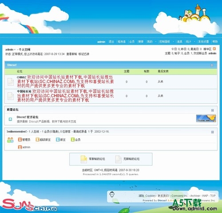Click the 版主 legend icon
Viewport: 222px width, 213px height.
pyautogui.click(x=58, y=139)
